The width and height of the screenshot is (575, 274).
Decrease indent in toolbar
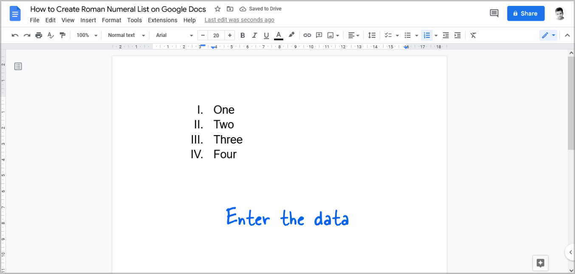(x=445, y=35)
